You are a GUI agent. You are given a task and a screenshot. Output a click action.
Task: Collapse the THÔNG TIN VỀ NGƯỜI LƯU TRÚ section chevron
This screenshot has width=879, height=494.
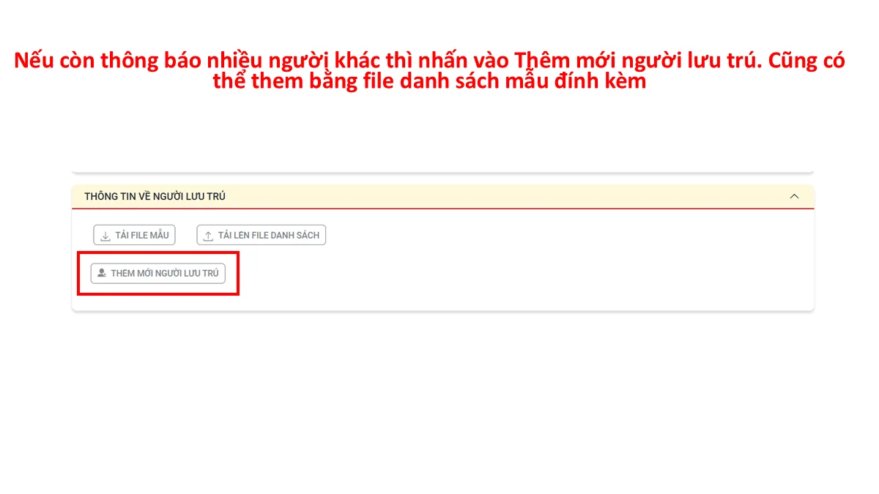794,196
